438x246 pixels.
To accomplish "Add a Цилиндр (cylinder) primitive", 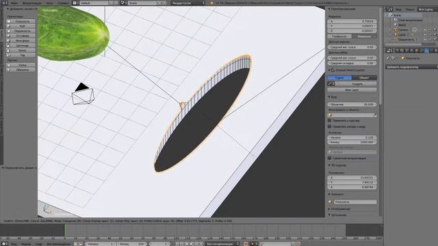I will (x=21, y=46).
